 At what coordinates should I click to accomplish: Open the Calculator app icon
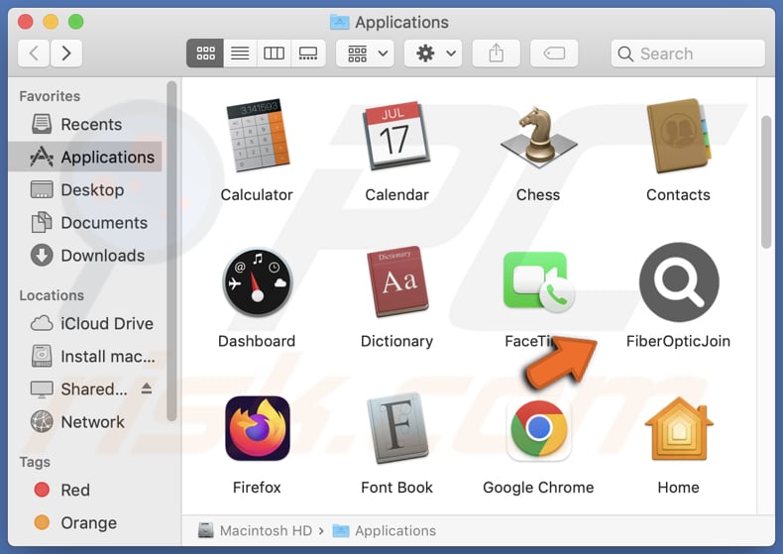tap(257, 135)
